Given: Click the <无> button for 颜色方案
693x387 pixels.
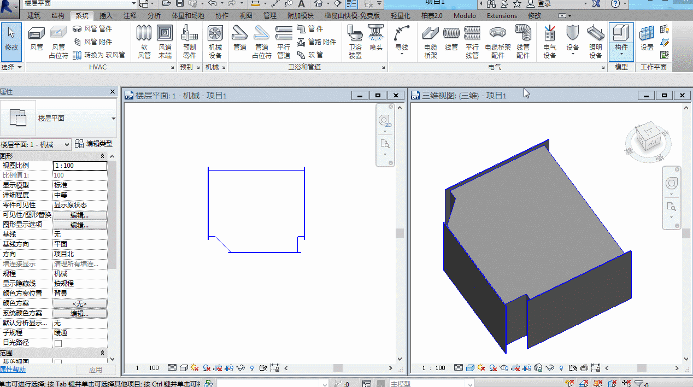Looking at the screenshot, I should pyautogui.click(x=80, y=303).
